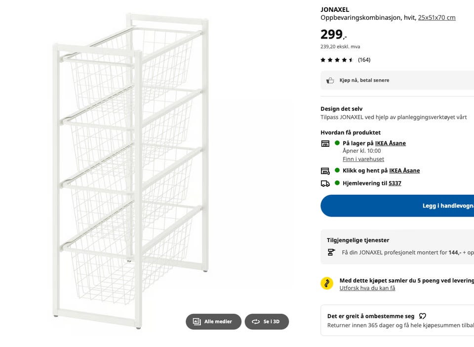Viewport: 474px width, 347px height.
Task: Click the 3D rotate icon
Action: [x=256, y=322]
